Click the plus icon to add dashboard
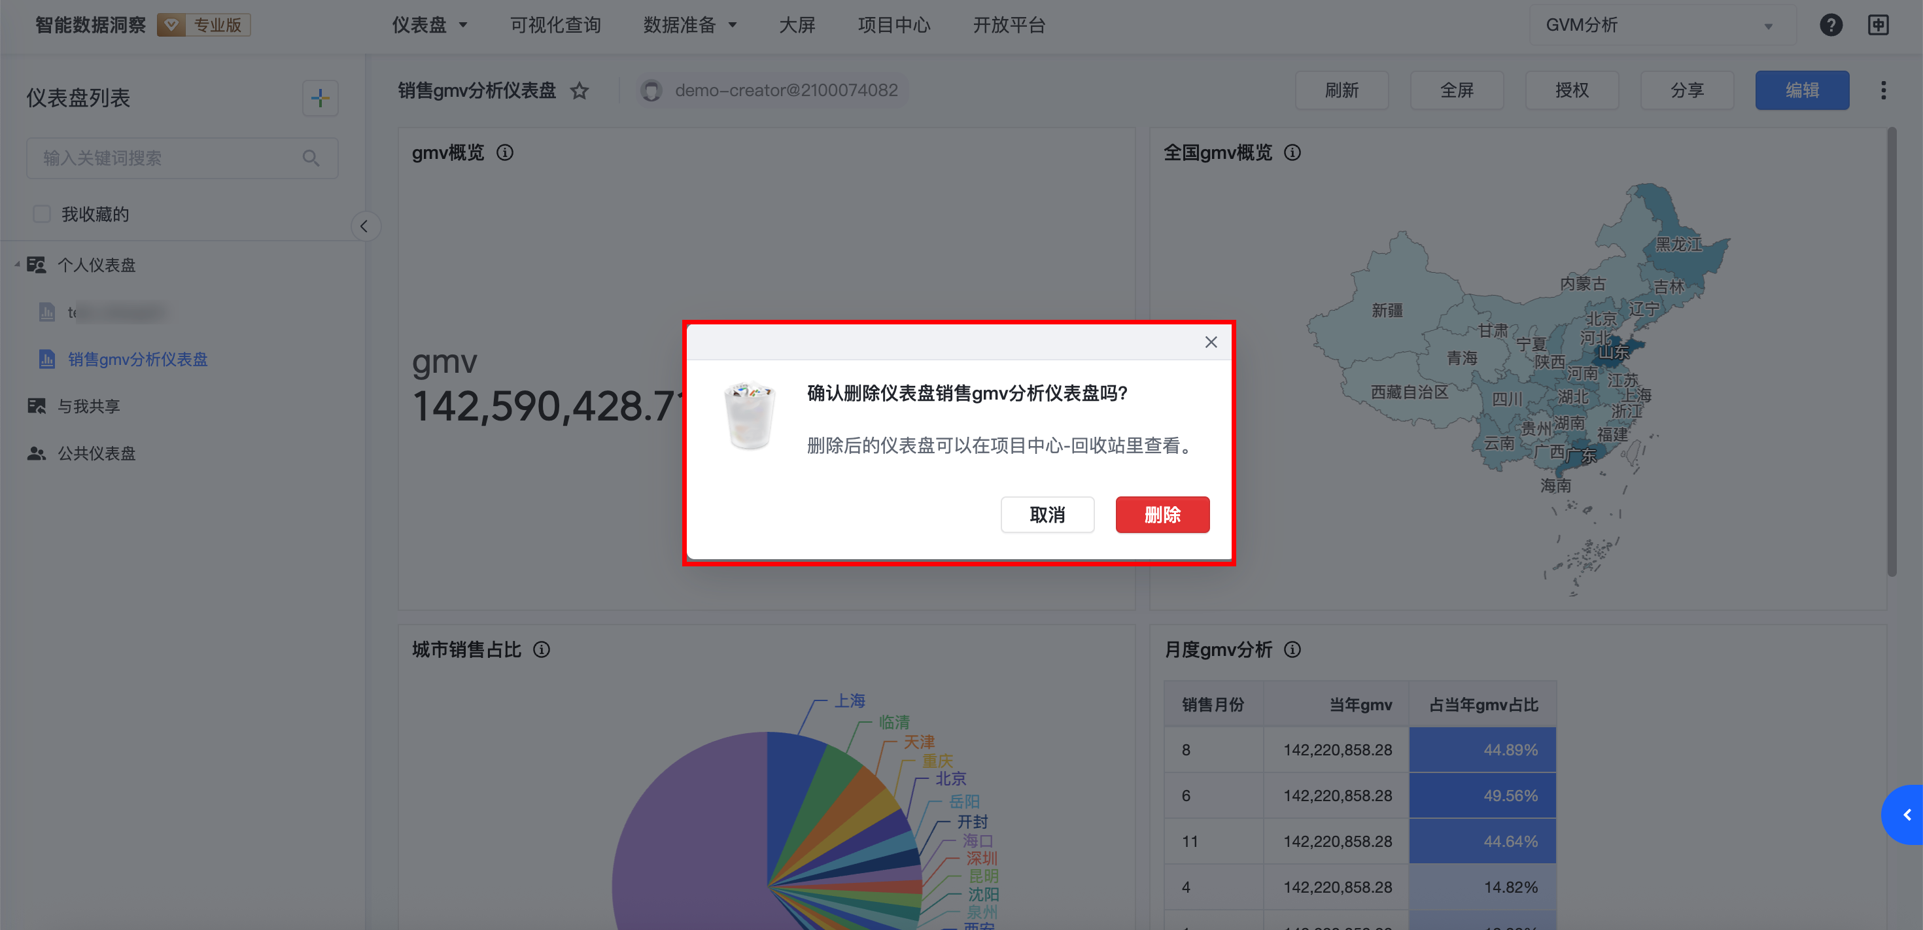Viewport: 1923px width, 930px height. click(x=320, y=98)
